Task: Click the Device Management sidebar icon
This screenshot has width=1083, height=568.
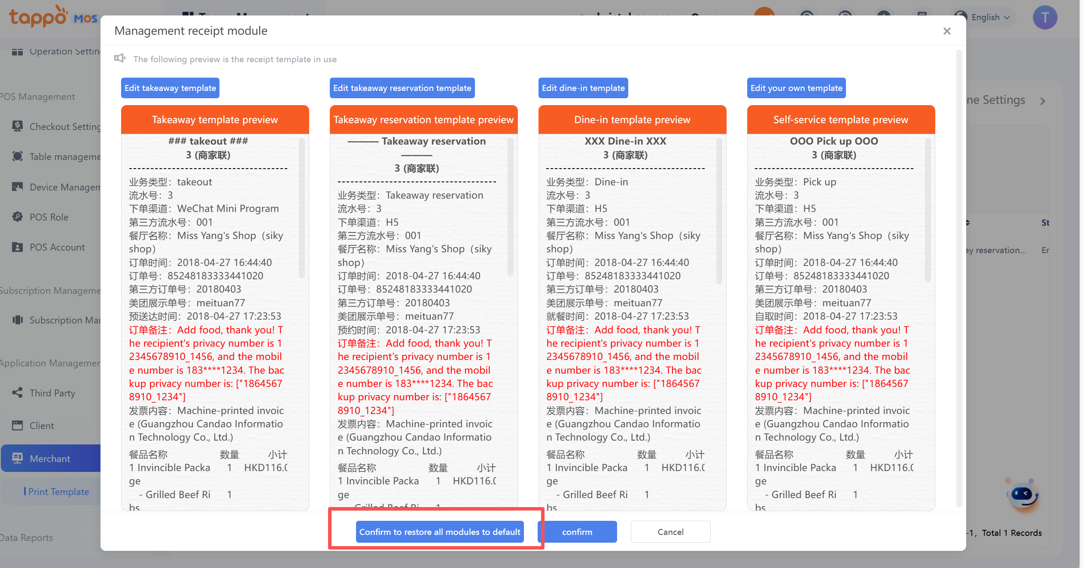Action: 17,187
